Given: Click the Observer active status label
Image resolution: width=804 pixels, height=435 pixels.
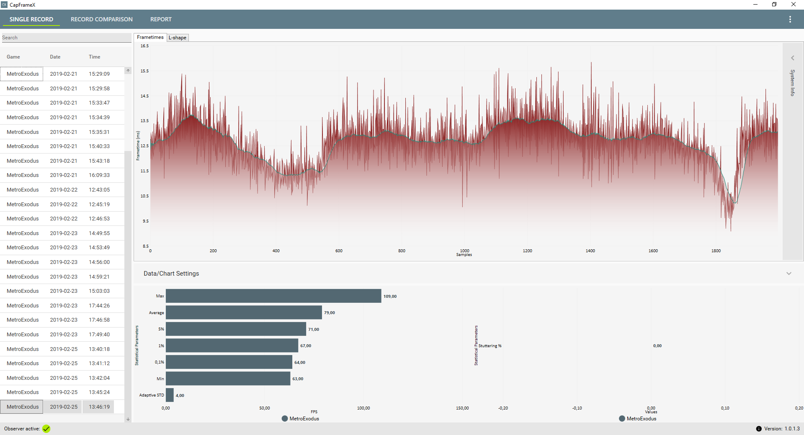Looking at the screenshot, I should coord(22,429).
